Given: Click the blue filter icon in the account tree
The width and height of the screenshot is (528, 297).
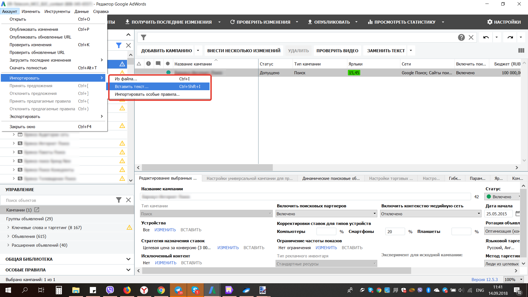Looking at the screenshot, I should click(x=119, y=45).
